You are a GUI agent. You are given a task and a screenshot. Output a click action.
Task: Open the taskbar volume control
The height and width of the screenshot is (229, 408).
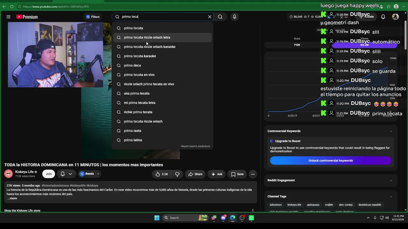[387, 218]
